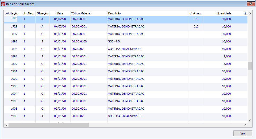Click the horizontal scrollbar thumb
256x139 pixels.
click(x=48, y=125)
